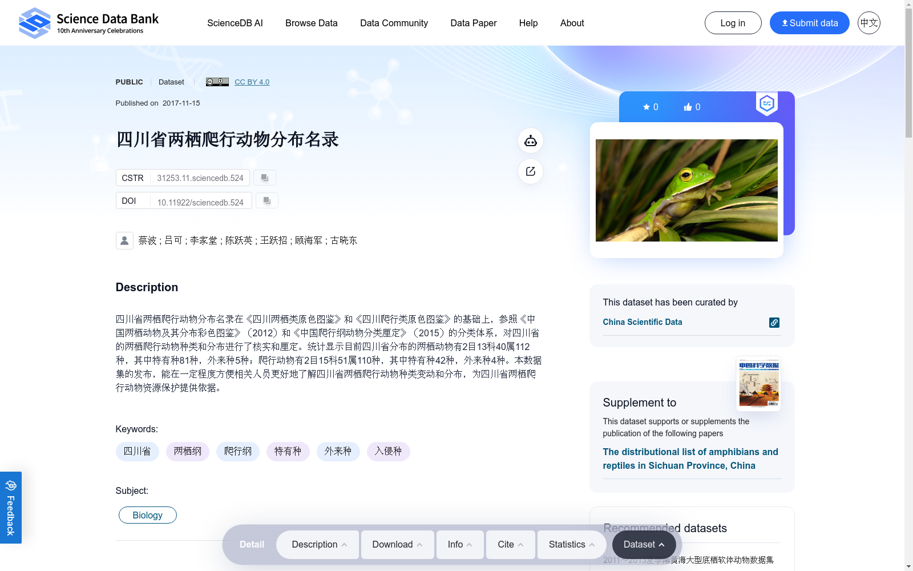This screenshot has width=913, height=571.
Task: Click the published date 2017-11-15
Action: (181, 103)
